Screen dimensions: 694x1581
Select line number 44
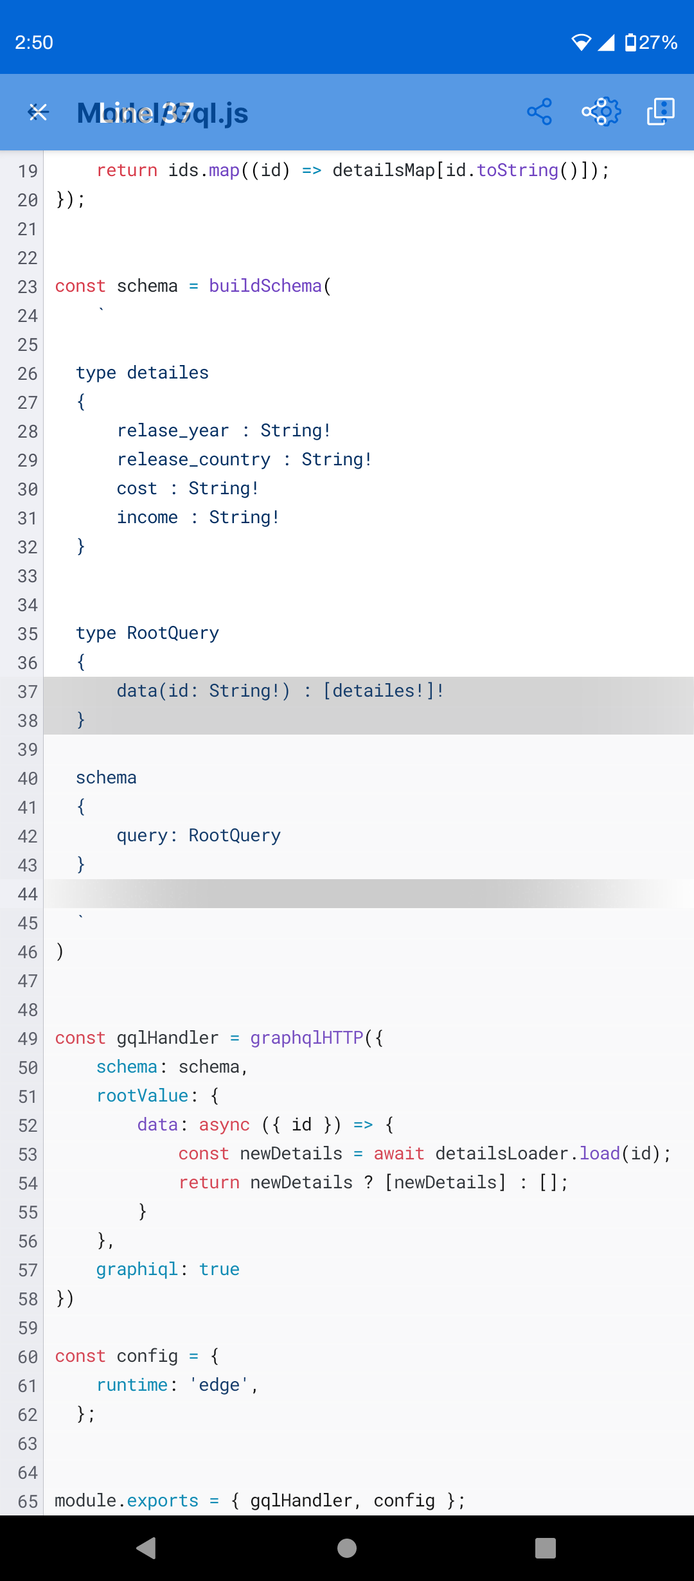28,894
